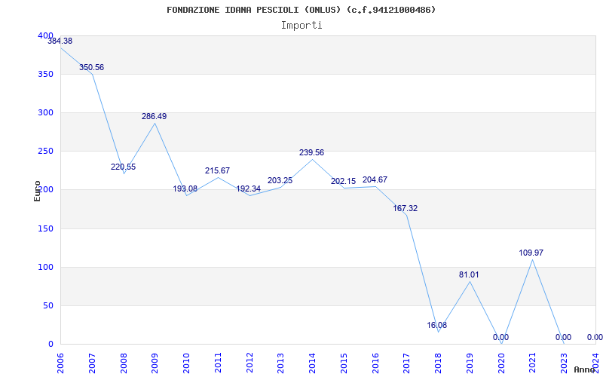Click the 2018 x-axis year label
The width and height of the screenshot is (603, 377).
click(439, 363)
